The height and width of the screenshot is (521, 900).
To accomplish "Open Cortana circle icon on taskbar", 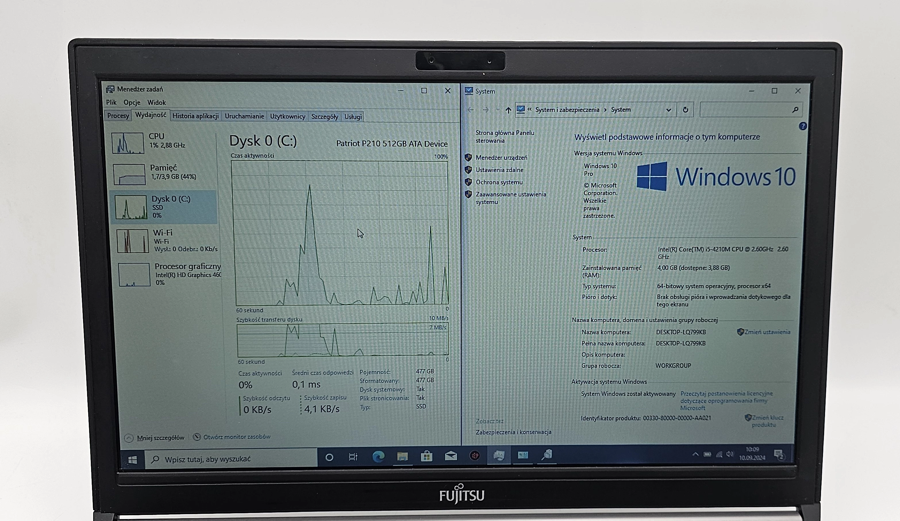I will (329, 457).
